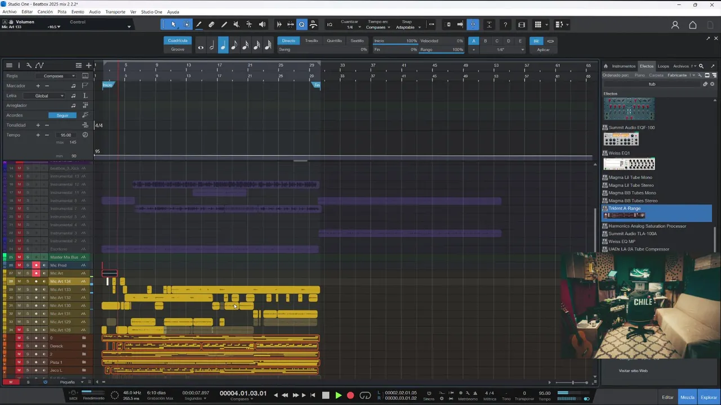Solo the Mic Art 133 track
Screen dimensions: 721x405
(27, 289)
